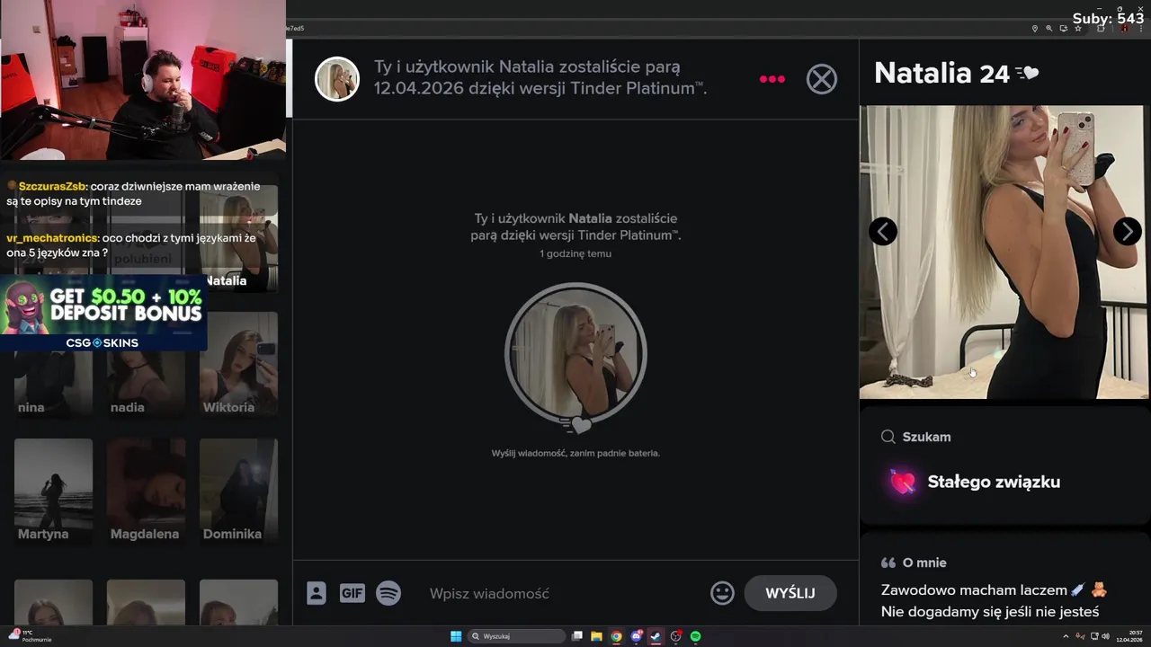Switch to Chrome from the taskbar
The width and height of the screenshot is (1151, 647).
[x=616, y=636]
